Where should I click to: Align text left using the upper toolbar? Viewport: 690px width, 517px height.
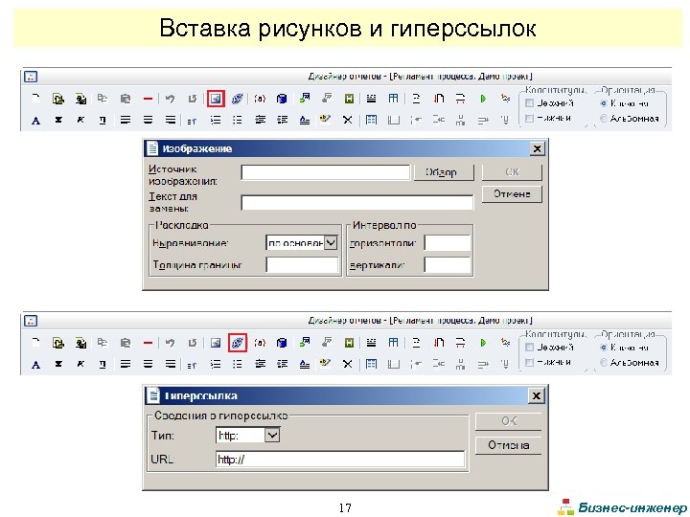pyautogui.click(x=126, y=120)
